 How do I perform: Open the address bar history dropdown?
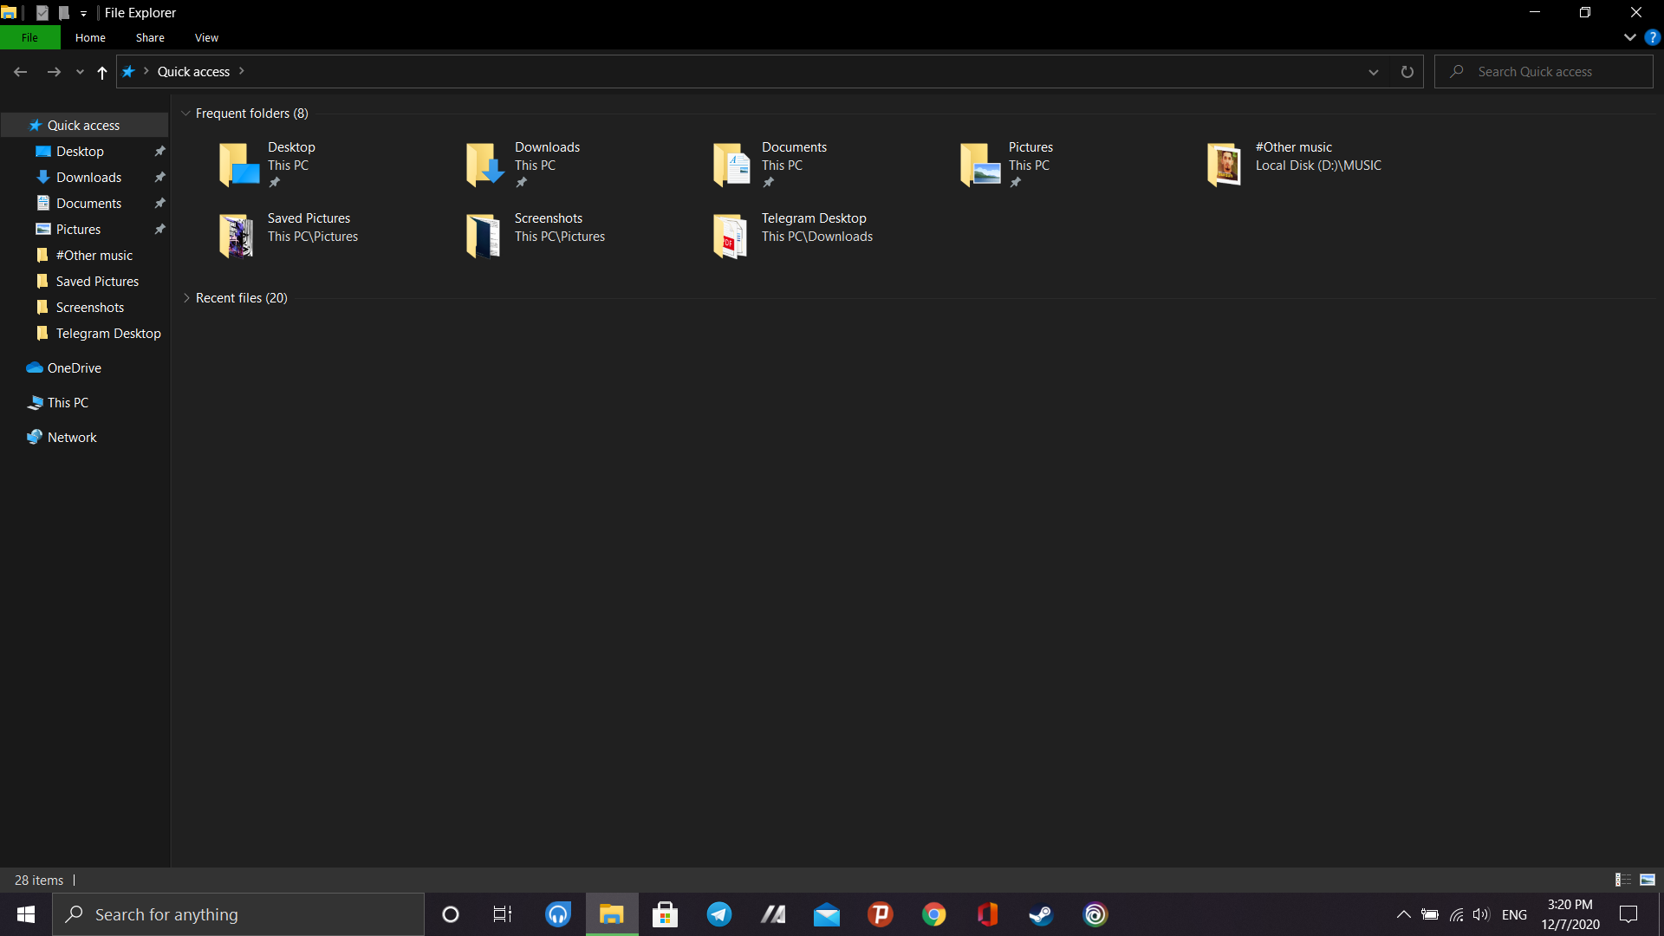tap(1373, 72)
